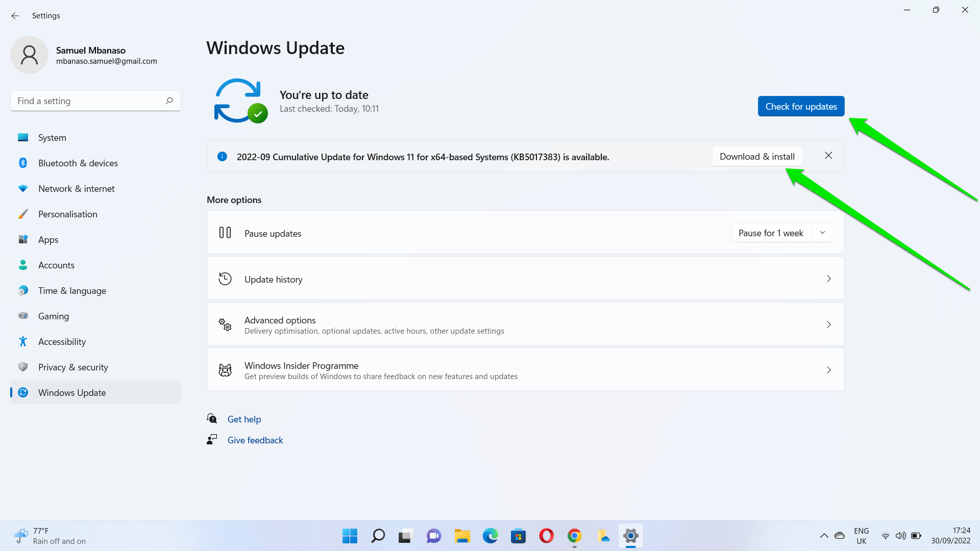Click the back arrow in Settings

pos(15,16)
